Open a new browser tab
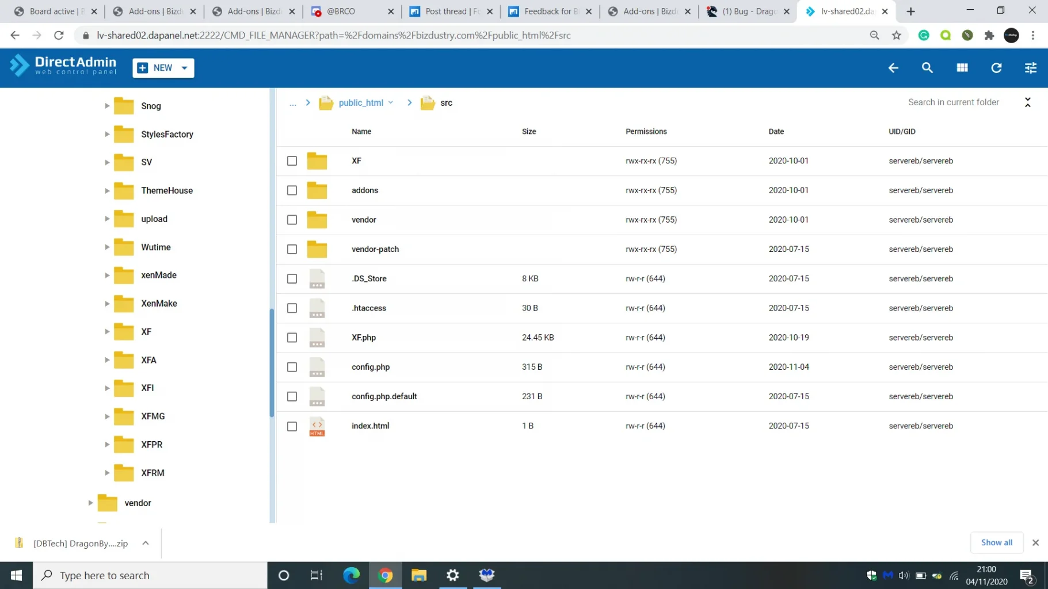The image size is (1048, 589). coord(910,12)
